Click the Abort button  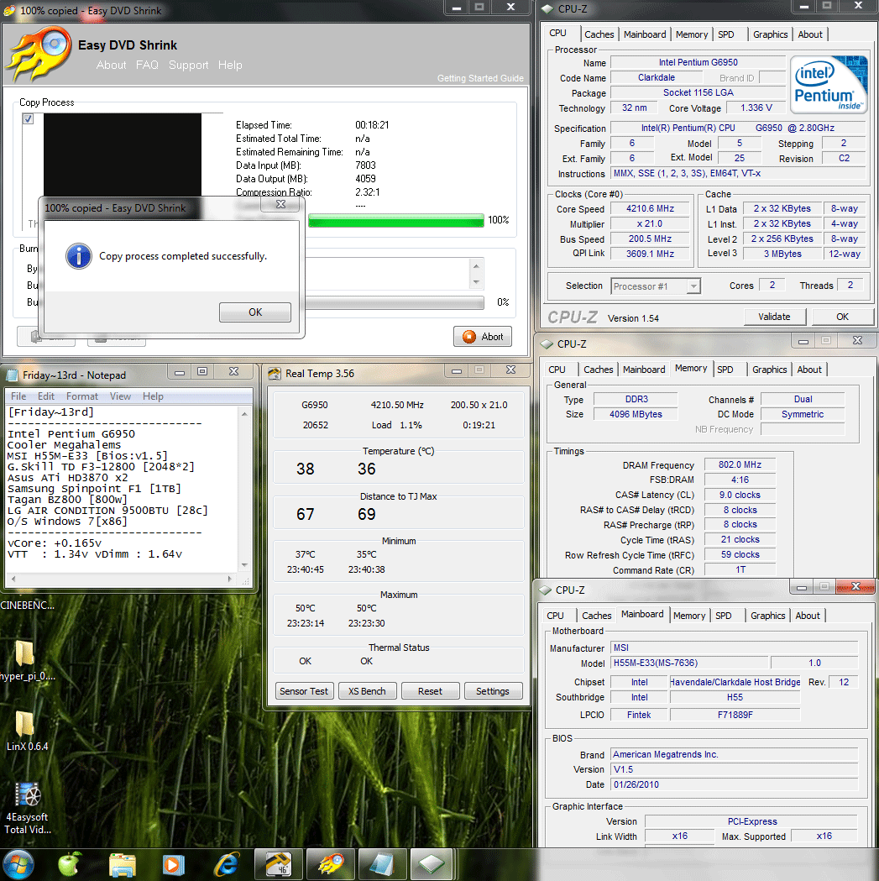(483, 337)
